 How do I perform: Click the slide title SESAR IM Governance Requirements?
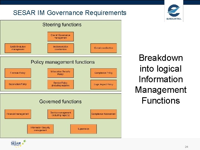point(70,12)
